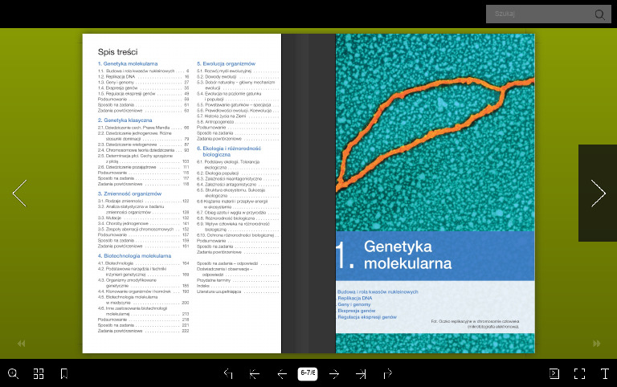Image resolution: width=617 pixels, height=387 pixels.
Task: Jump to the first page
Action: (255, 373)
